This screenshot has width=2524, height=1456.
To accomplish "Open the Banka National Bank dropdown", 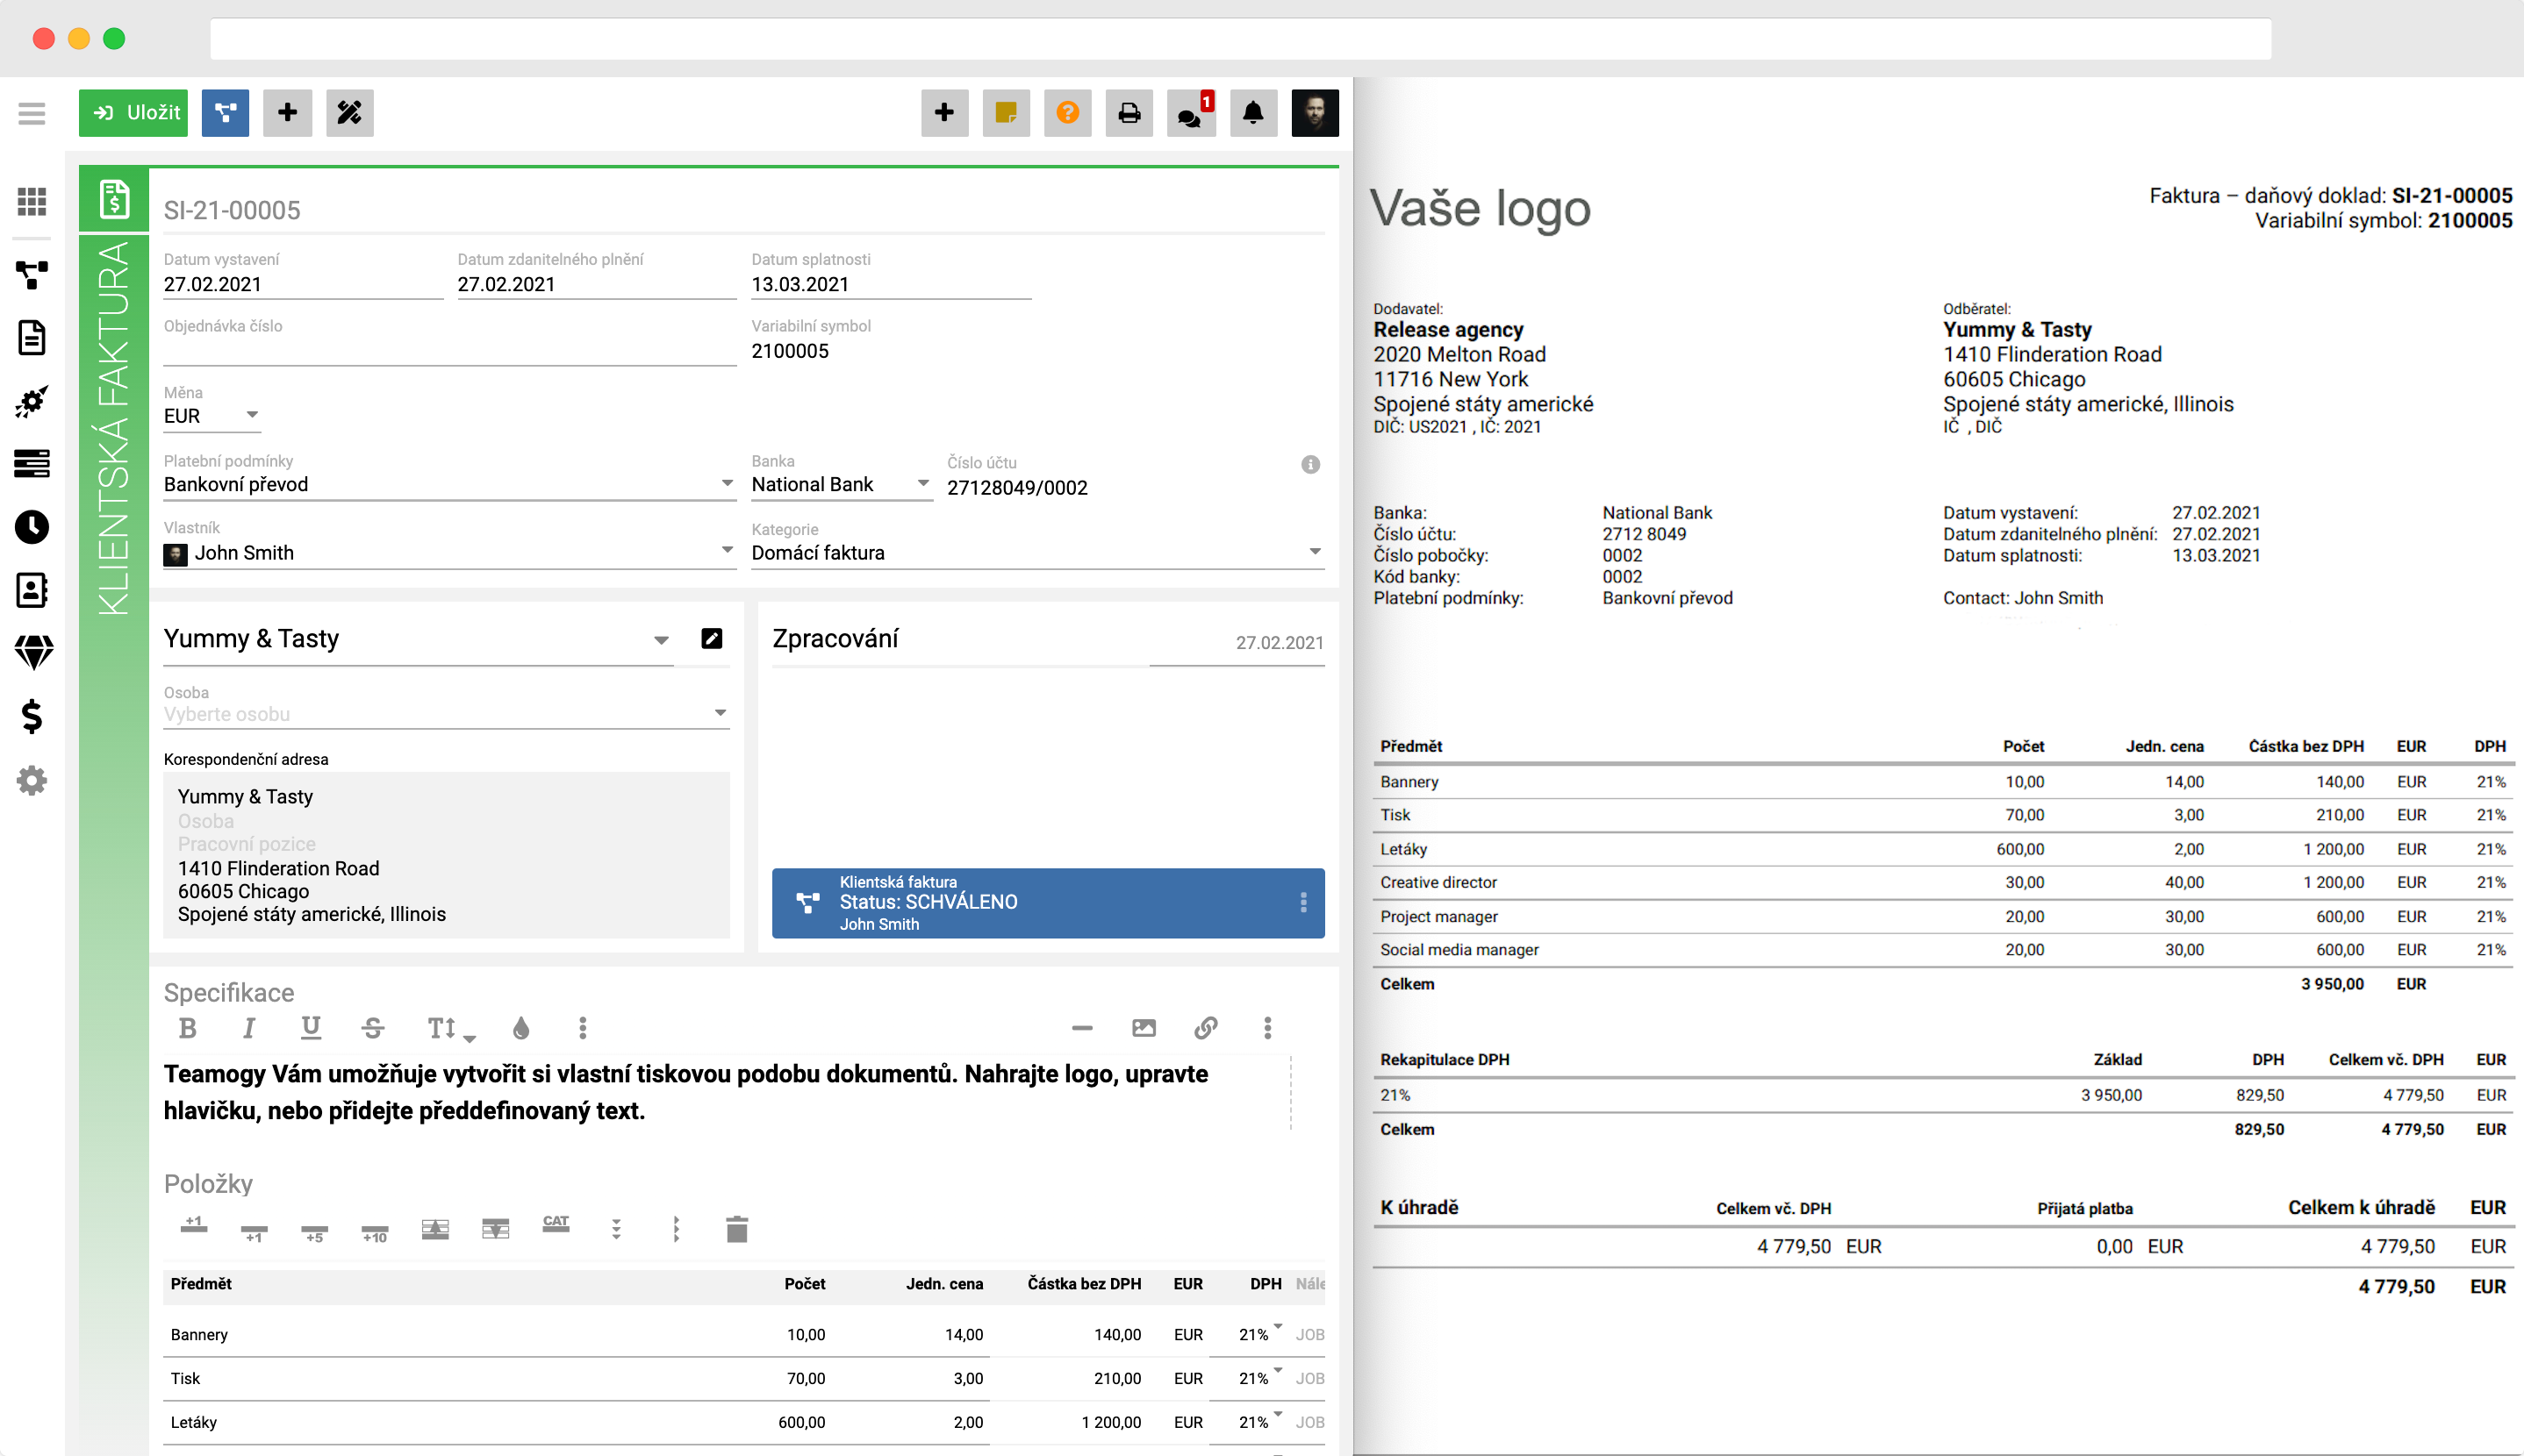I will point(923,483).
